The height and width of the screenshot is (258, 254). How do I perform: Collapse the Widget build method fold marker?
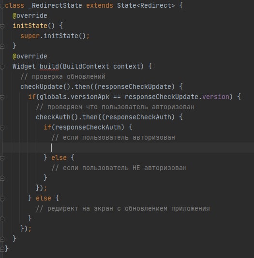2,67
